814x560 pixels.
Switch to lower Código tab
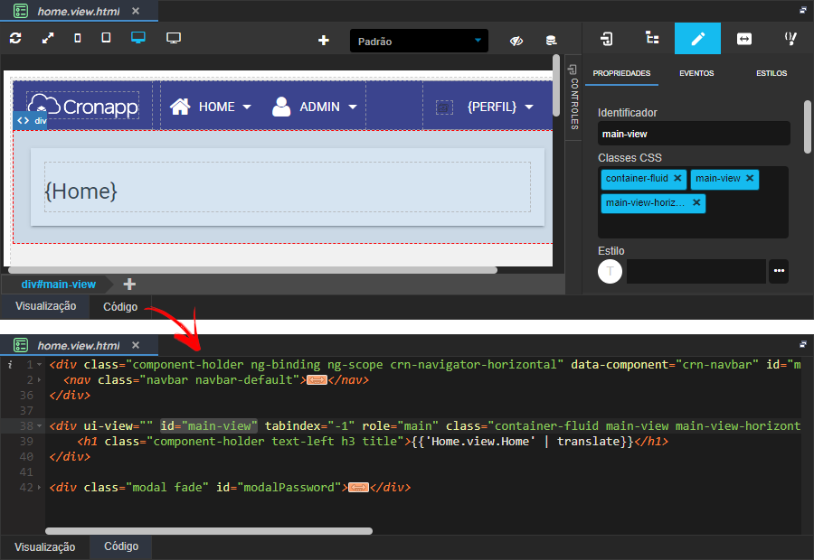121,546
